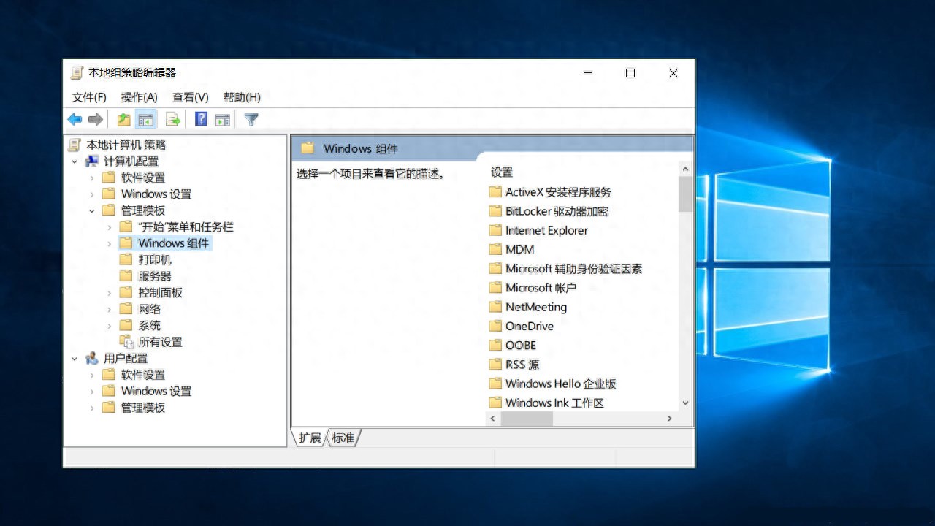Click the Filter funnel toolbar icon
935x526 pixels.
coord(251,119)
